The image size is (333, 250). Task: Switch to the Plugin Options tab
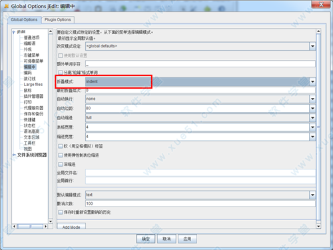click(58, 20)
